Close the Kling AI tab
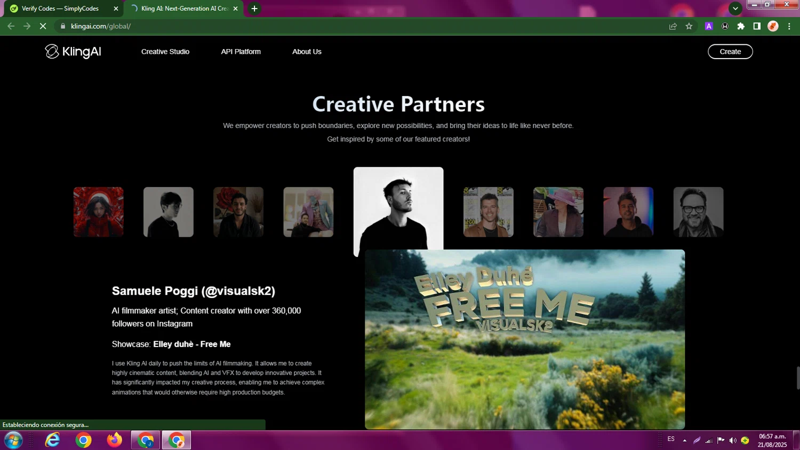 tap(235, 9)
